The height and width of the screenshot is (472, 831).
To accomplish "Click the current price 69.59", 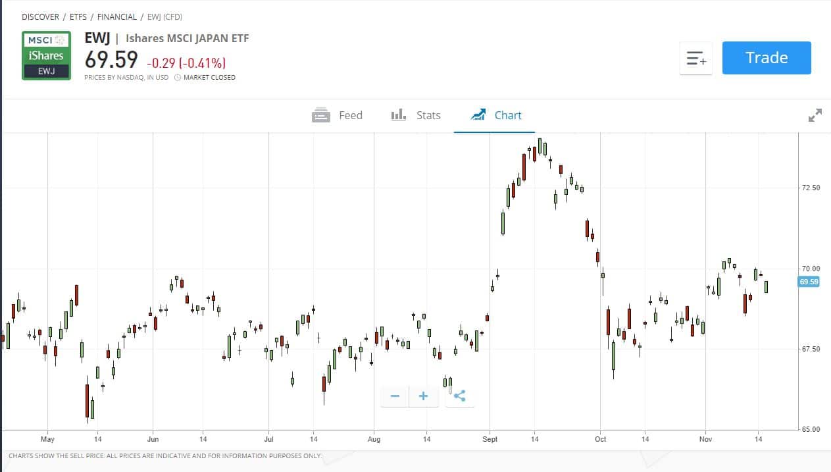I will click(111, 60).
